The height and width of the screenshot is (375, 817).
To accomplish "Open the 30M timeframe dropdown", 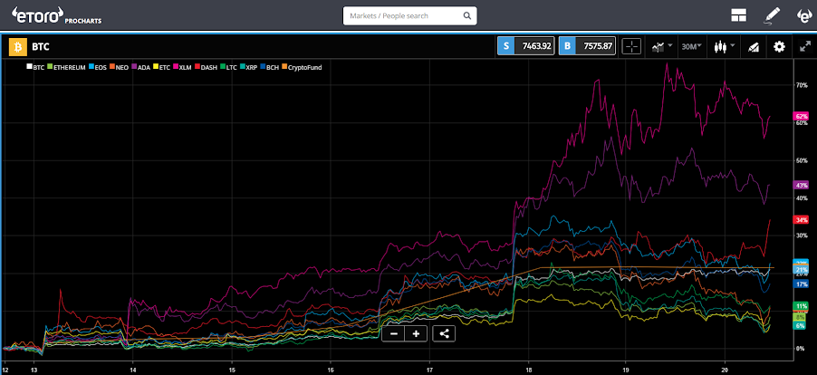I will pyautogui.click(x=691, y=46).
